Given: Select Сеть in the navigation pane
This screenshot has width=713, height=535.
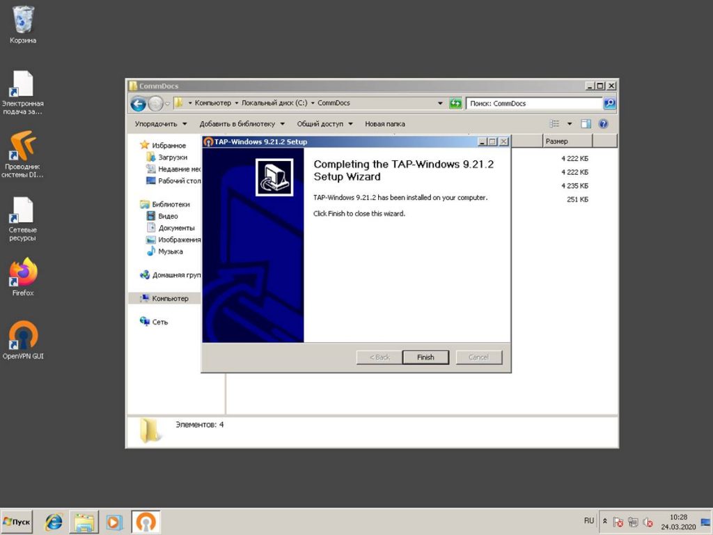Looking at the screenshot, I should [x=159, y=322].
